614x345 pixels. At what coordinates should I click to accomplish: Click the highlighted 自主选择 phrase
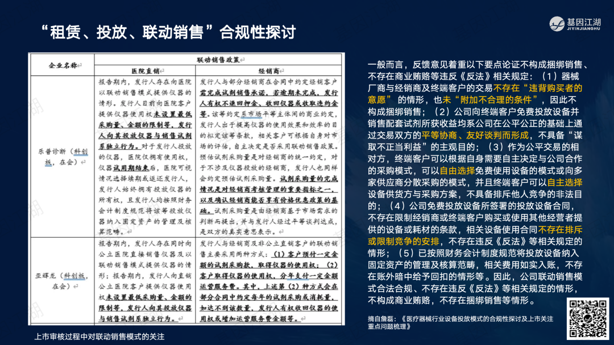tap(565, 182)
